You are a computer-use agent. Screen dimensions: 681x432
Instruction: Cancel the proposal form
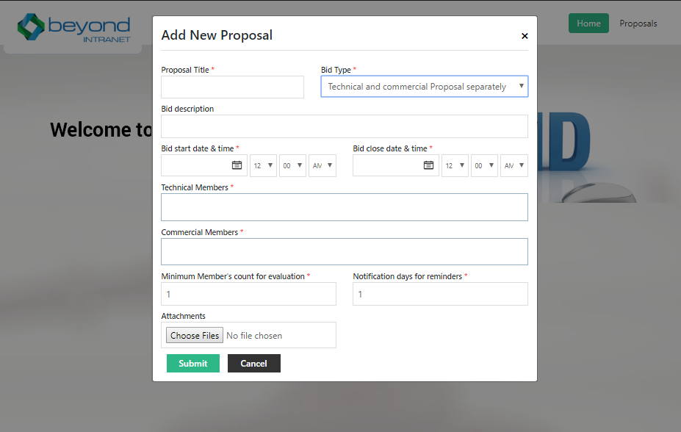(x=253, y=364)
